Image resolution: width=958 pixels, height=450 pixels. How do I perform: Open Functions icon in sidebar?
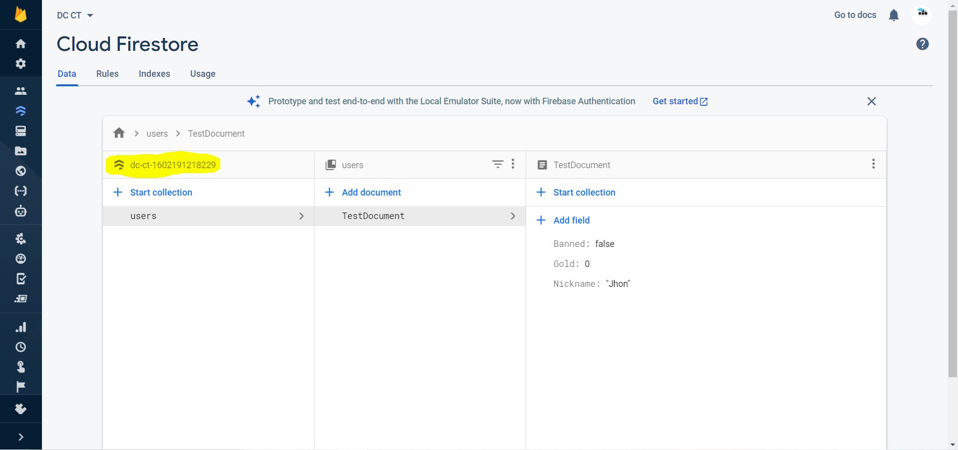(x=20, y=191)
